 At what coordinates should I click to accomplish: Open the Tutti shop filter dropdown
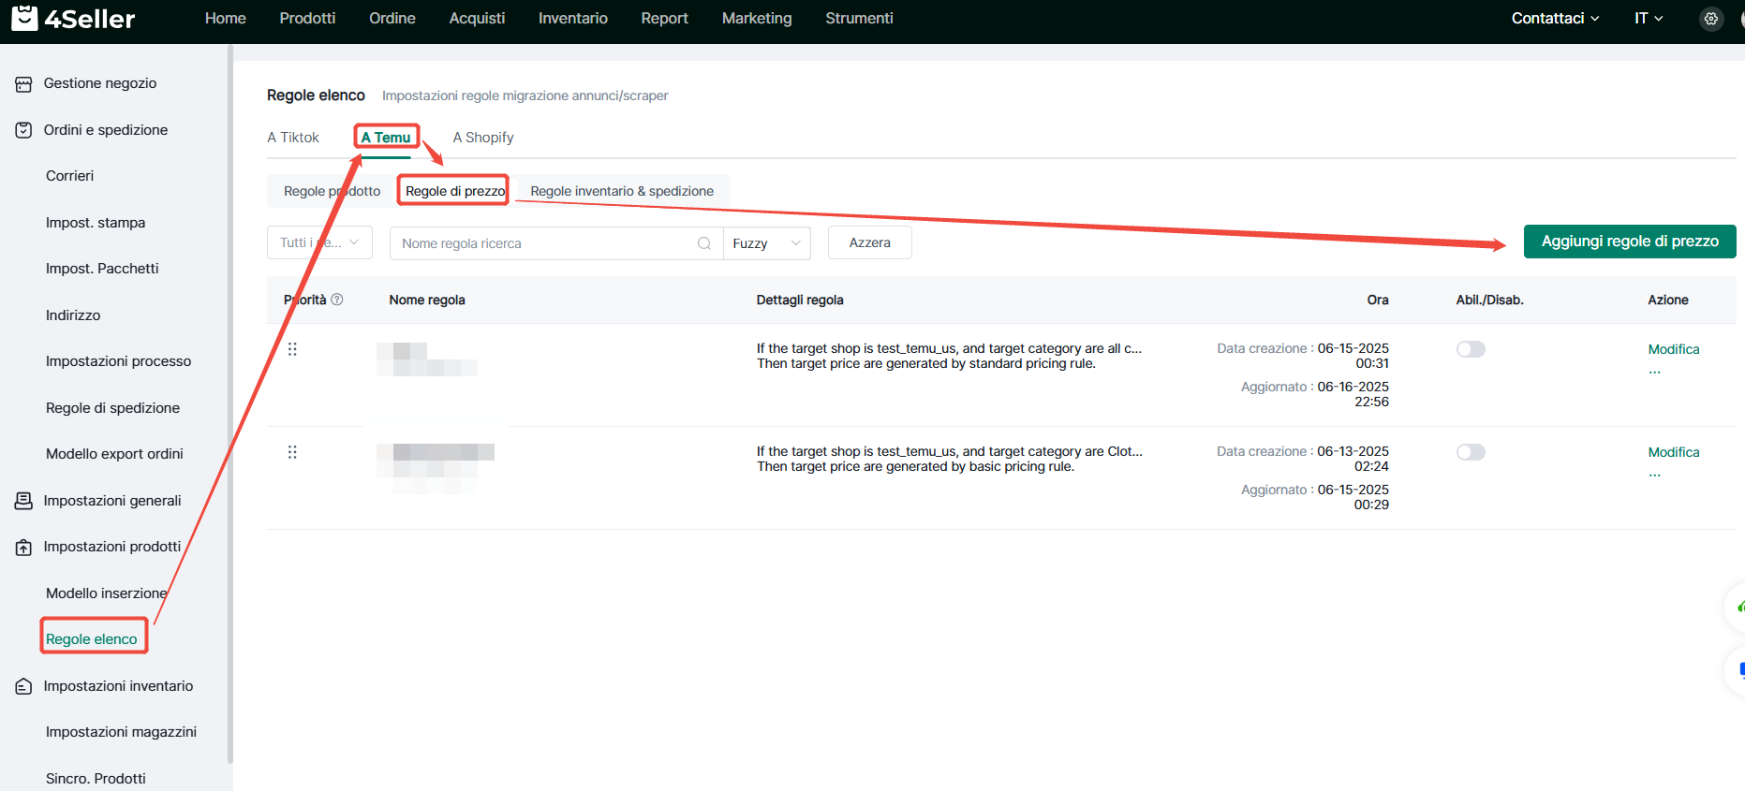(x=319, y=242)
